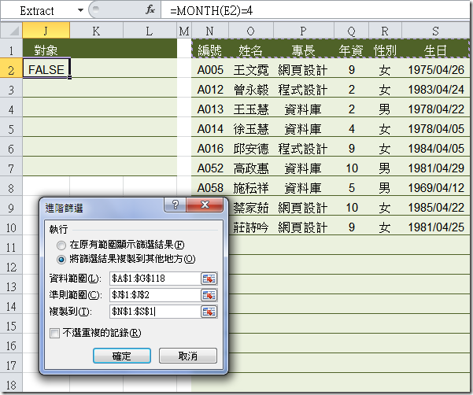
Task: Open the Name Box dropdown arrow
Action: coord(80,10)
